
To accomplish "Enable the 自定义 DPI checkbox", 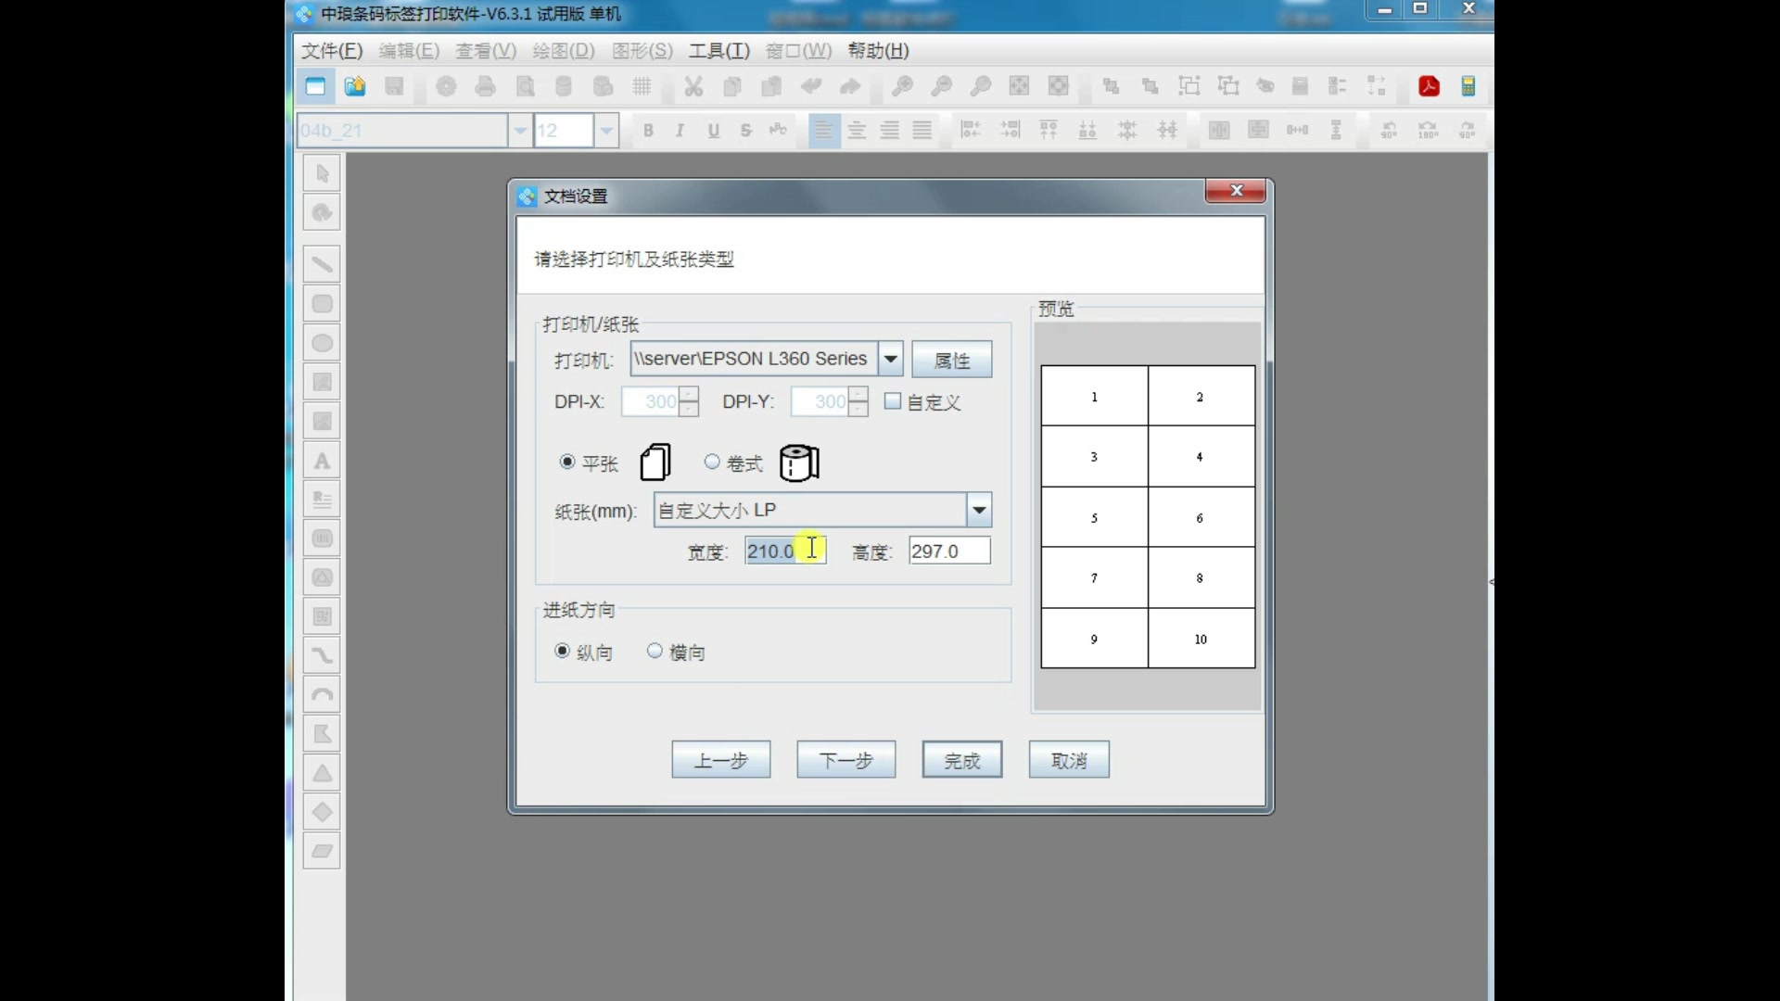I will pyautogui.click(x=893, y=401).
